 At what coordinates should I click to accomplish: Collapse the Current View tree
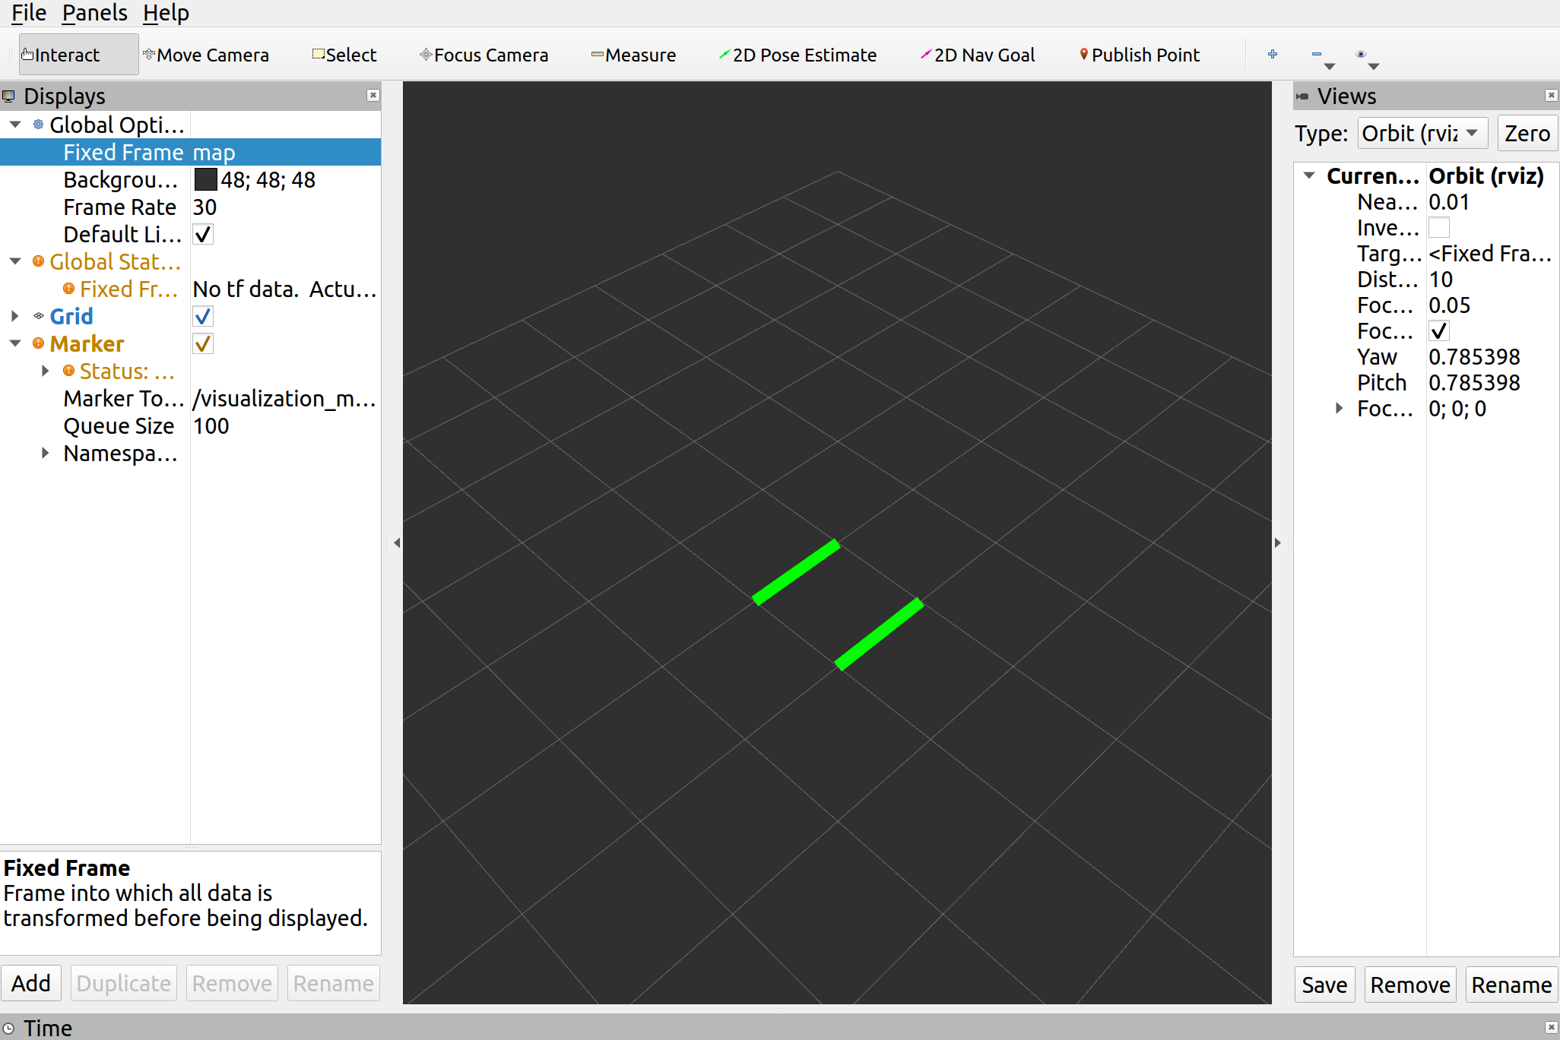coord(1309,175)
